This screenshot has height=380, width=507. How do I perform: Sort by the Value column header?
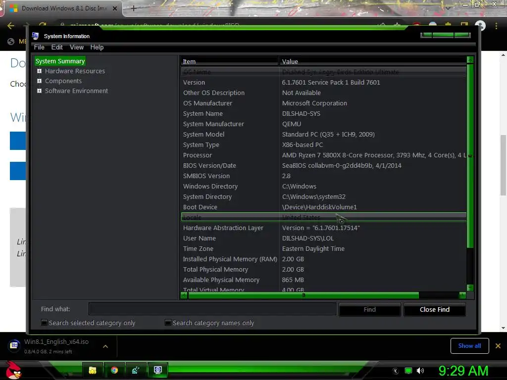[373, 61]
